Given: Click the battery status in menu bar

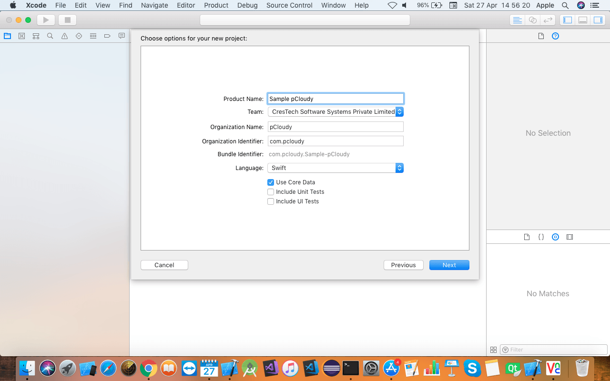Looking at the screenshot, I should click(429, 5).
